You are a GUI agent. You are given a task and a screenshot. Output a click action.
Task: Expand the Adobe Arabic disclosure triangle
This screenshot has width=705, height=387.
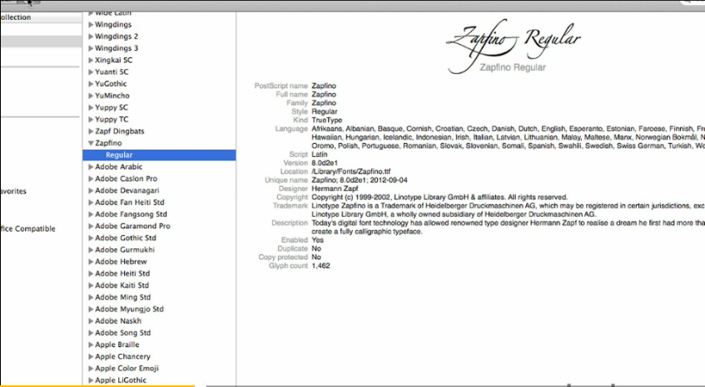pyautogui.click(x=91, y=167)
